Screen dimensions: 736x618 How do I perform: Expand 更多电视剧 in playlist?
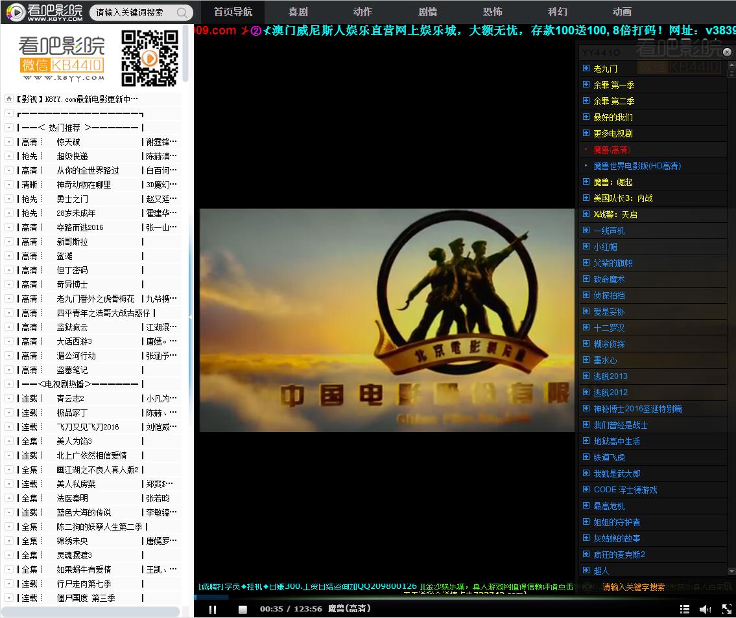point(586,133)
